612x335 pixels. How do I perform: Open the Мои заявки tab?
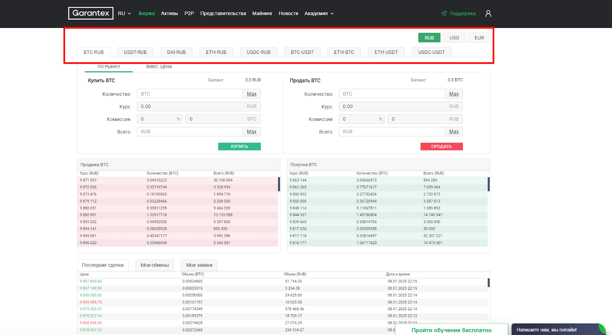199,265
